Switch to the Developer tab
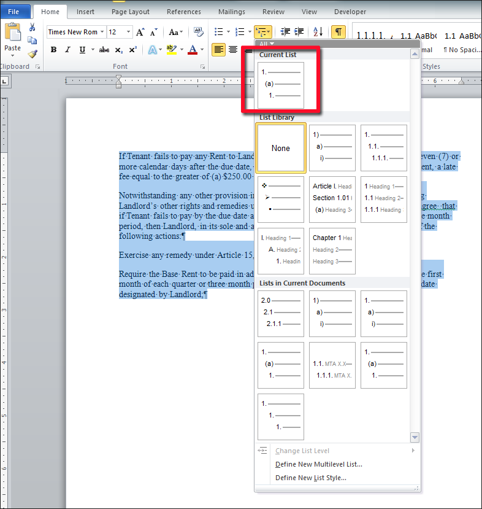Screen dimensions: 482x509 click(x=350, y=12)
